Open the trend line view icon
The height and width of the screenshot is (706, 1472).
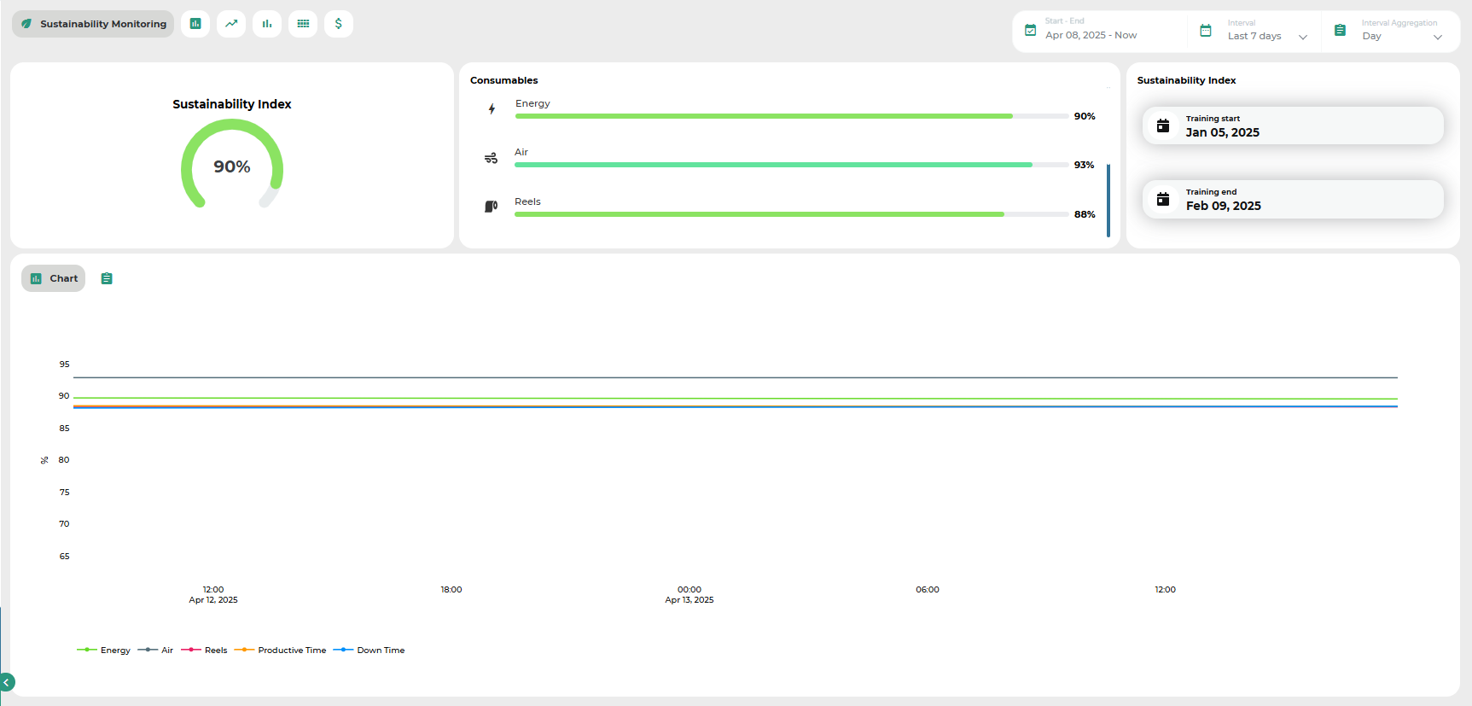[x=231, y=24]
